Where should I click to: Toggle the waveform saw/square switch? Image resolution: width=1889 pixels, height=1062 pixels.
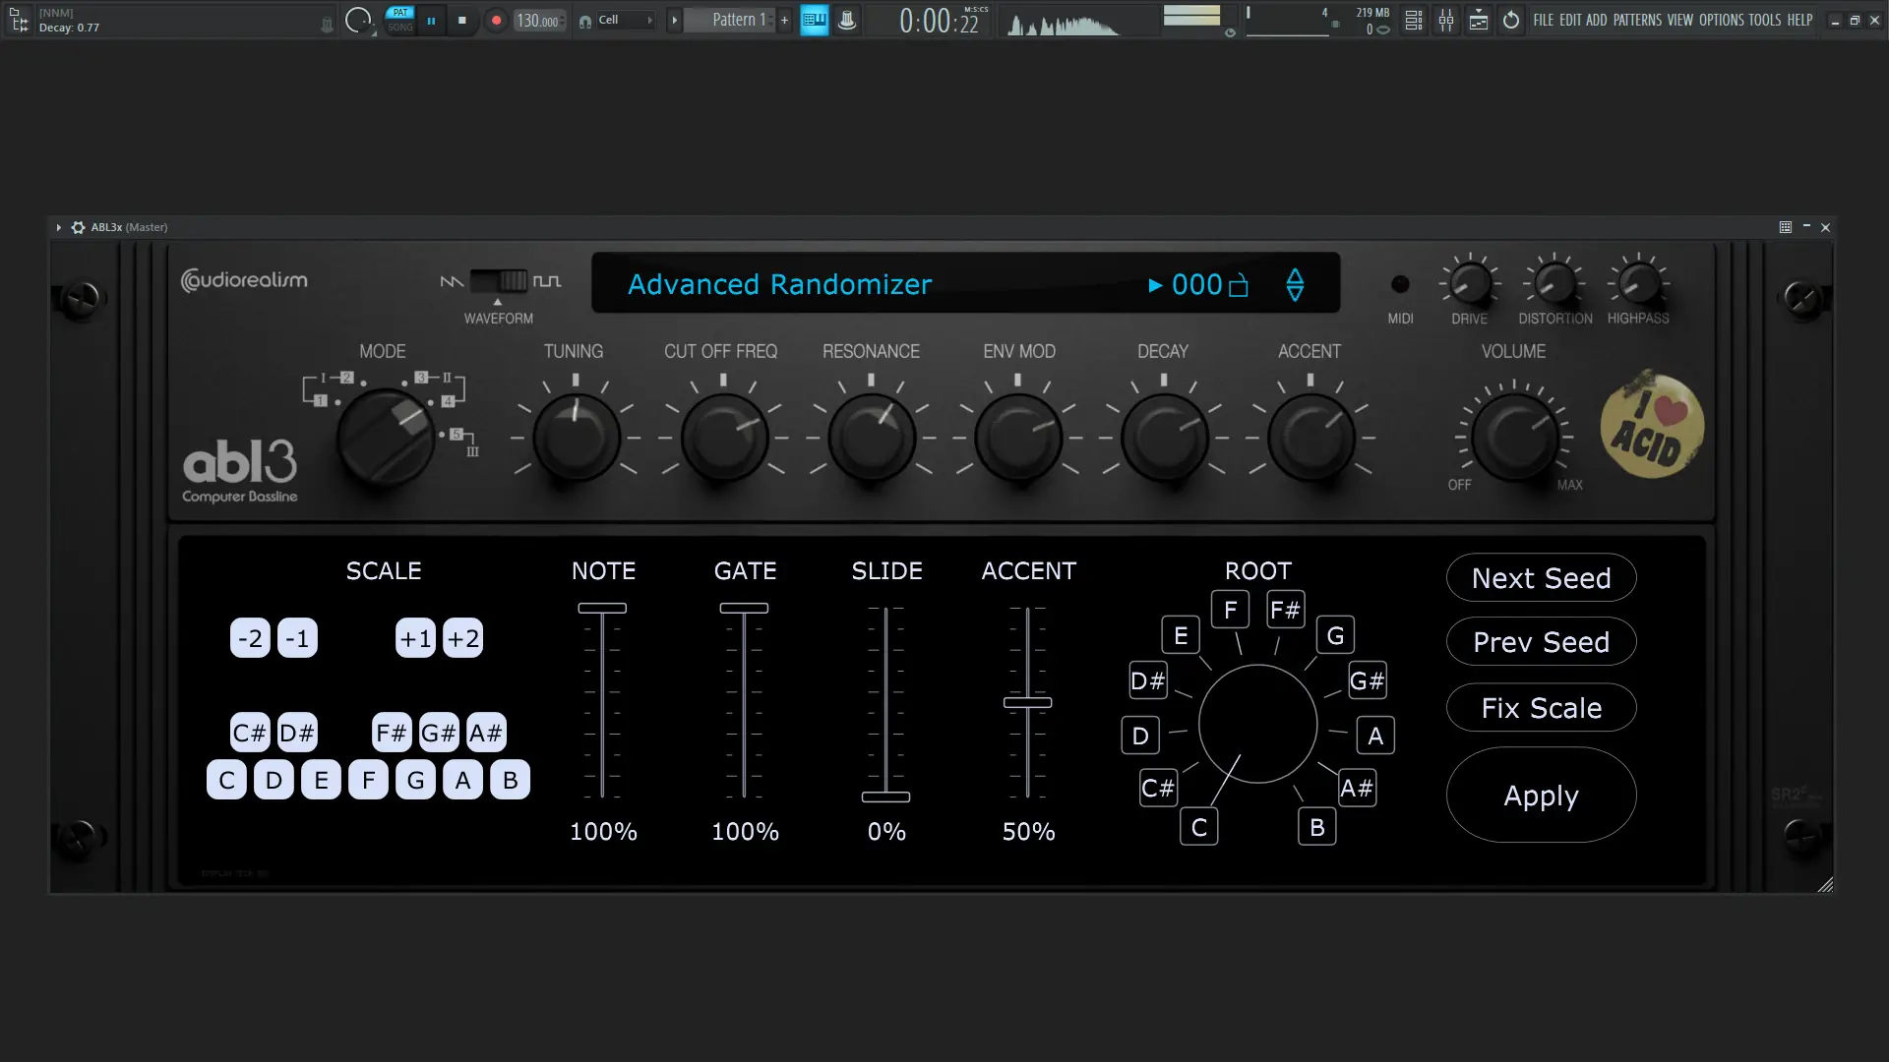pos(499,281)
